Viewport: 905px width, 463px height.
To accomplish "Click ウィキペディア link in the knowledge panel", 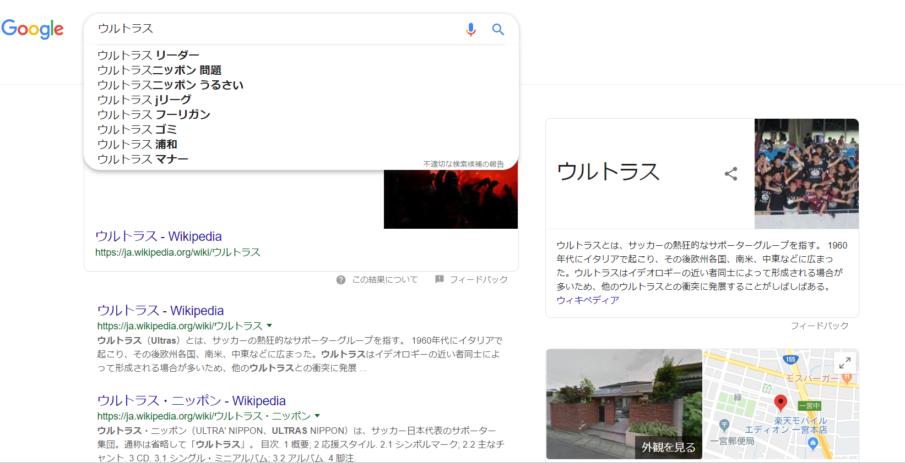I will pyautogui.click(x=588, y=300).
